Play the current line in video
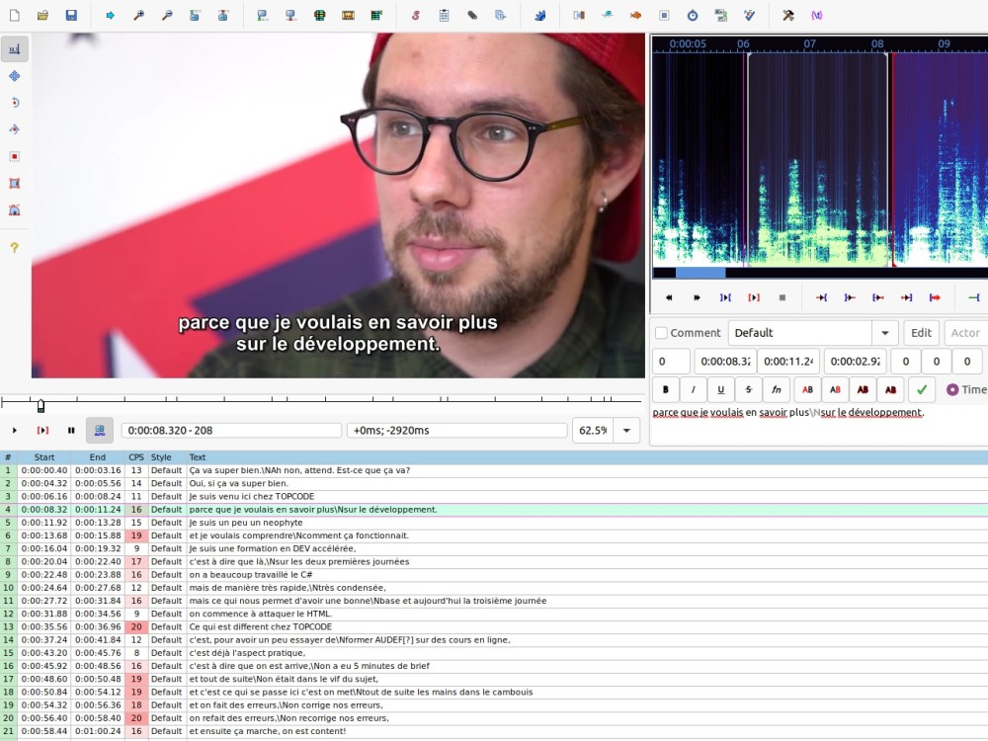Screen dimensions: 988x741 coord(42,431)
